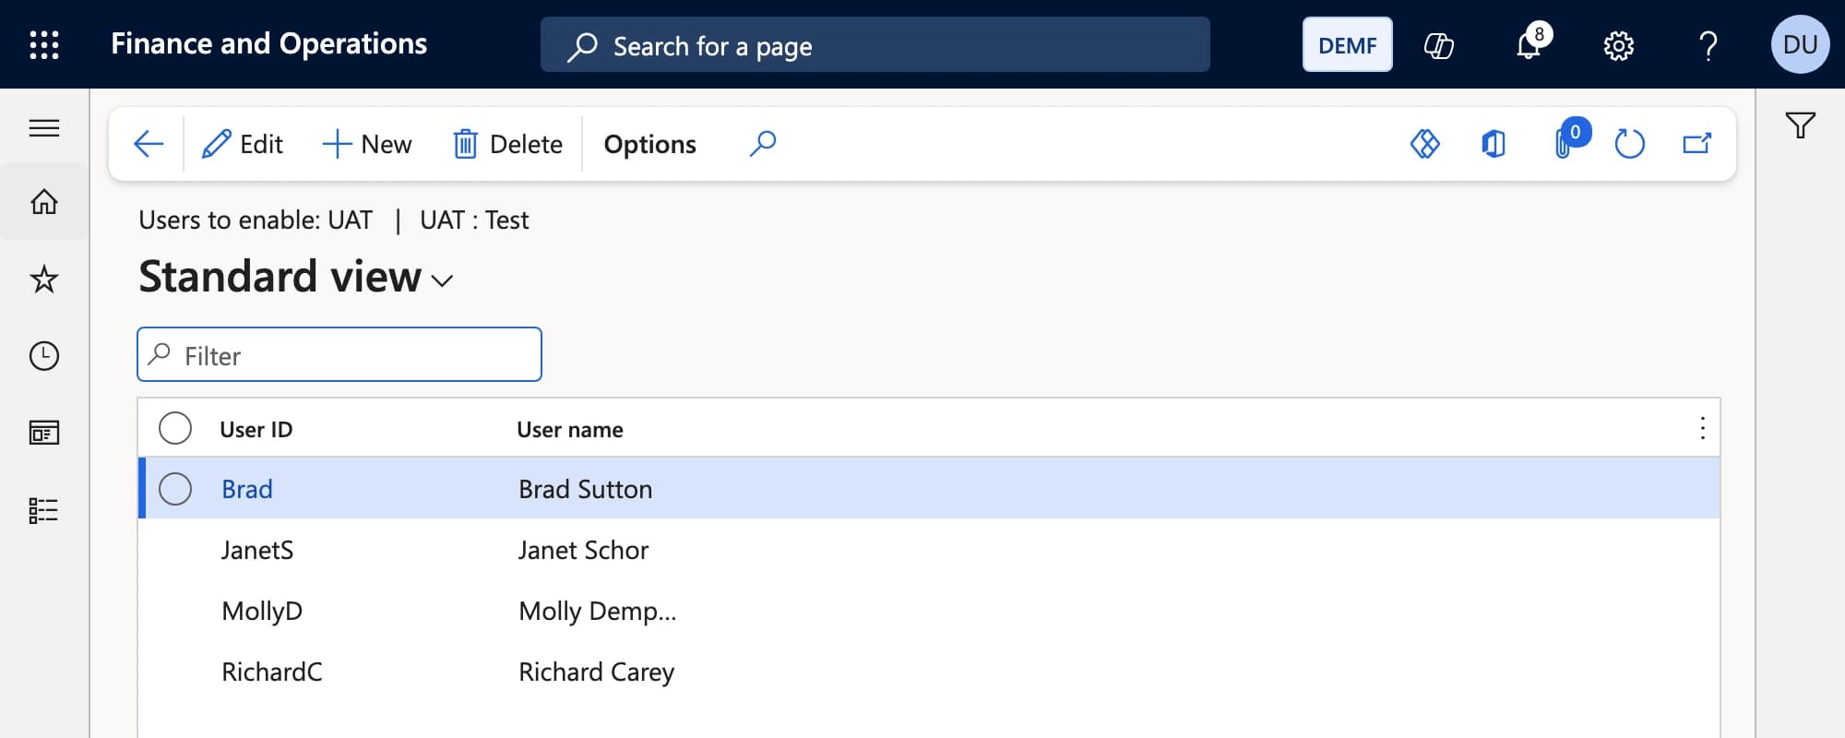Open the DU user profile avatar
The width and height of the screenshot is (1845, 738).
[1800, 44]
